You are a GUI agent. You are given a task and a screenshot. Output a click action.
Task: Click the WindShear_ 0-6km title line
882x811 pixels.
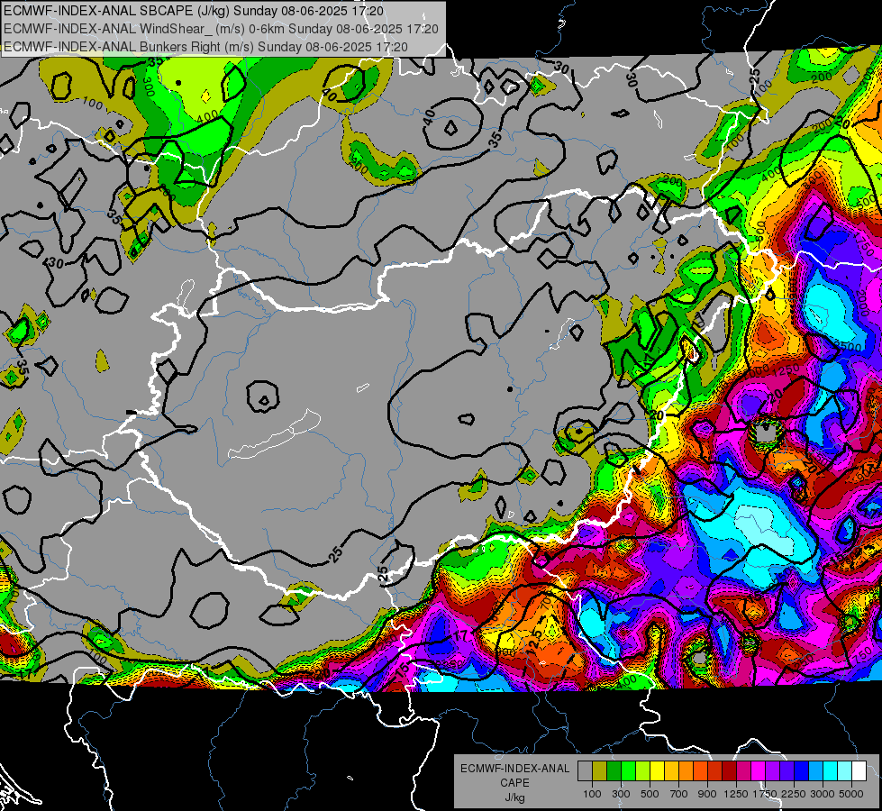tap(221, 29)
